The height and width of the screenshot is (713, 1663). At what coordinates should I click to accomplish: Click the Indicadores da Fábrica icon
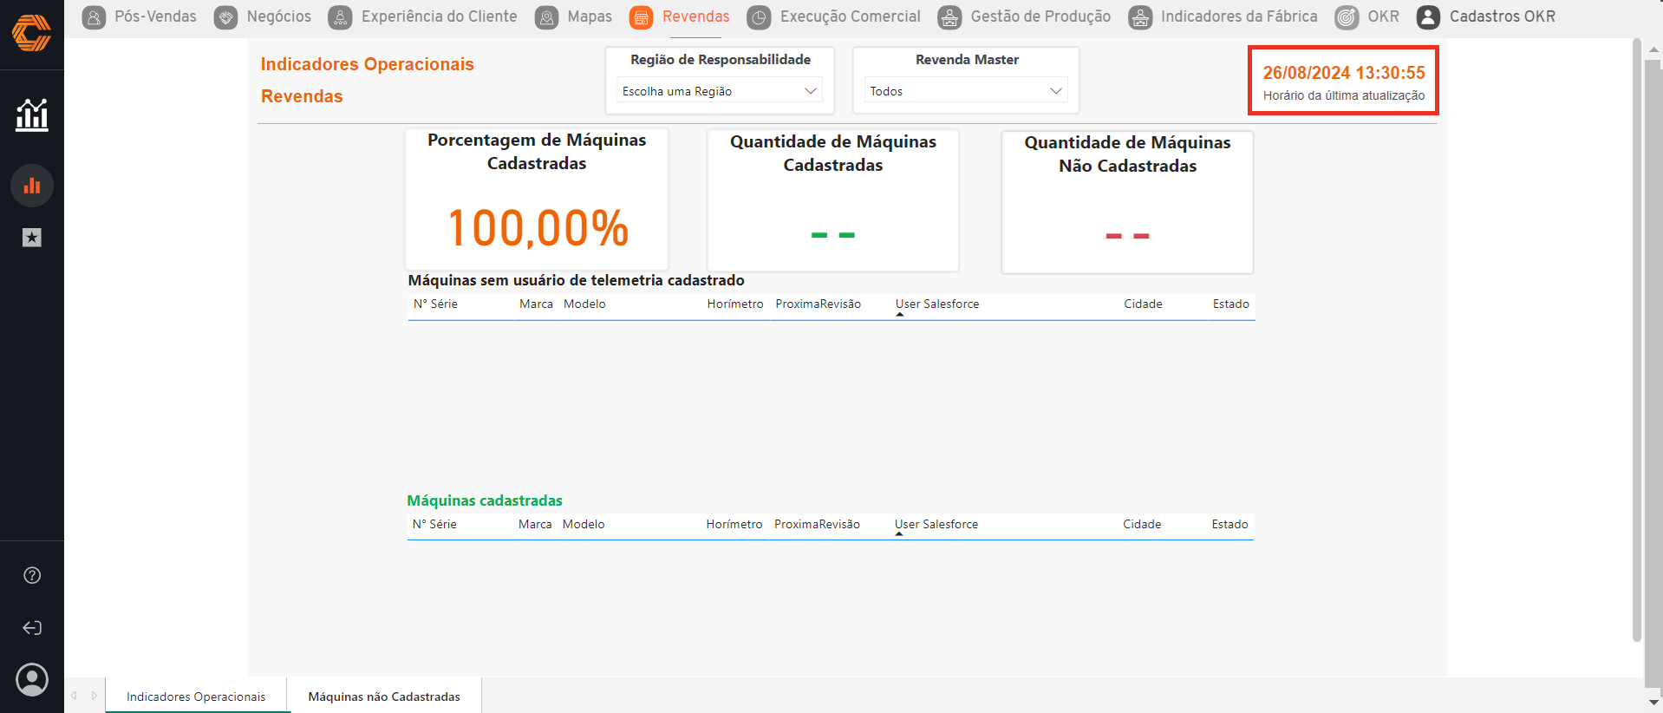pyautogui.click(x=1140, y=16)
